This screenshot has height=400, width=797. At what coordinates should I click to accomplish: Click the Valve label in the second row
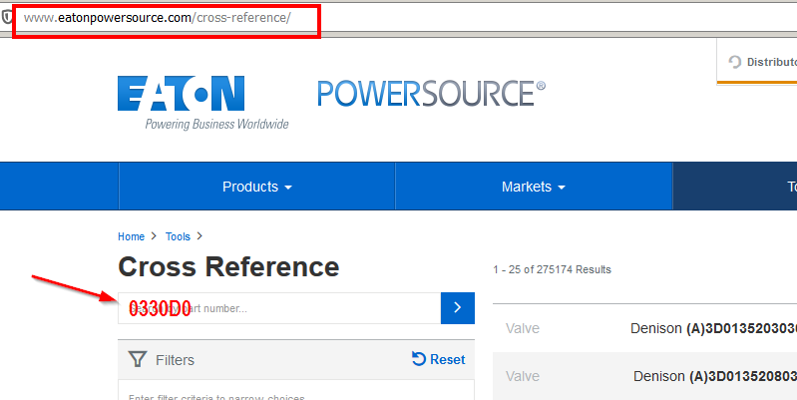coord(523,376)
